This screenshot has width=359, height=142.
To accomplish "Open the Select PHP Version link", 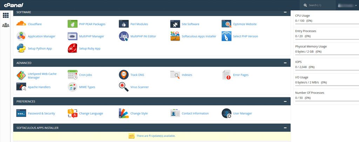I will (x=245, y=36).
